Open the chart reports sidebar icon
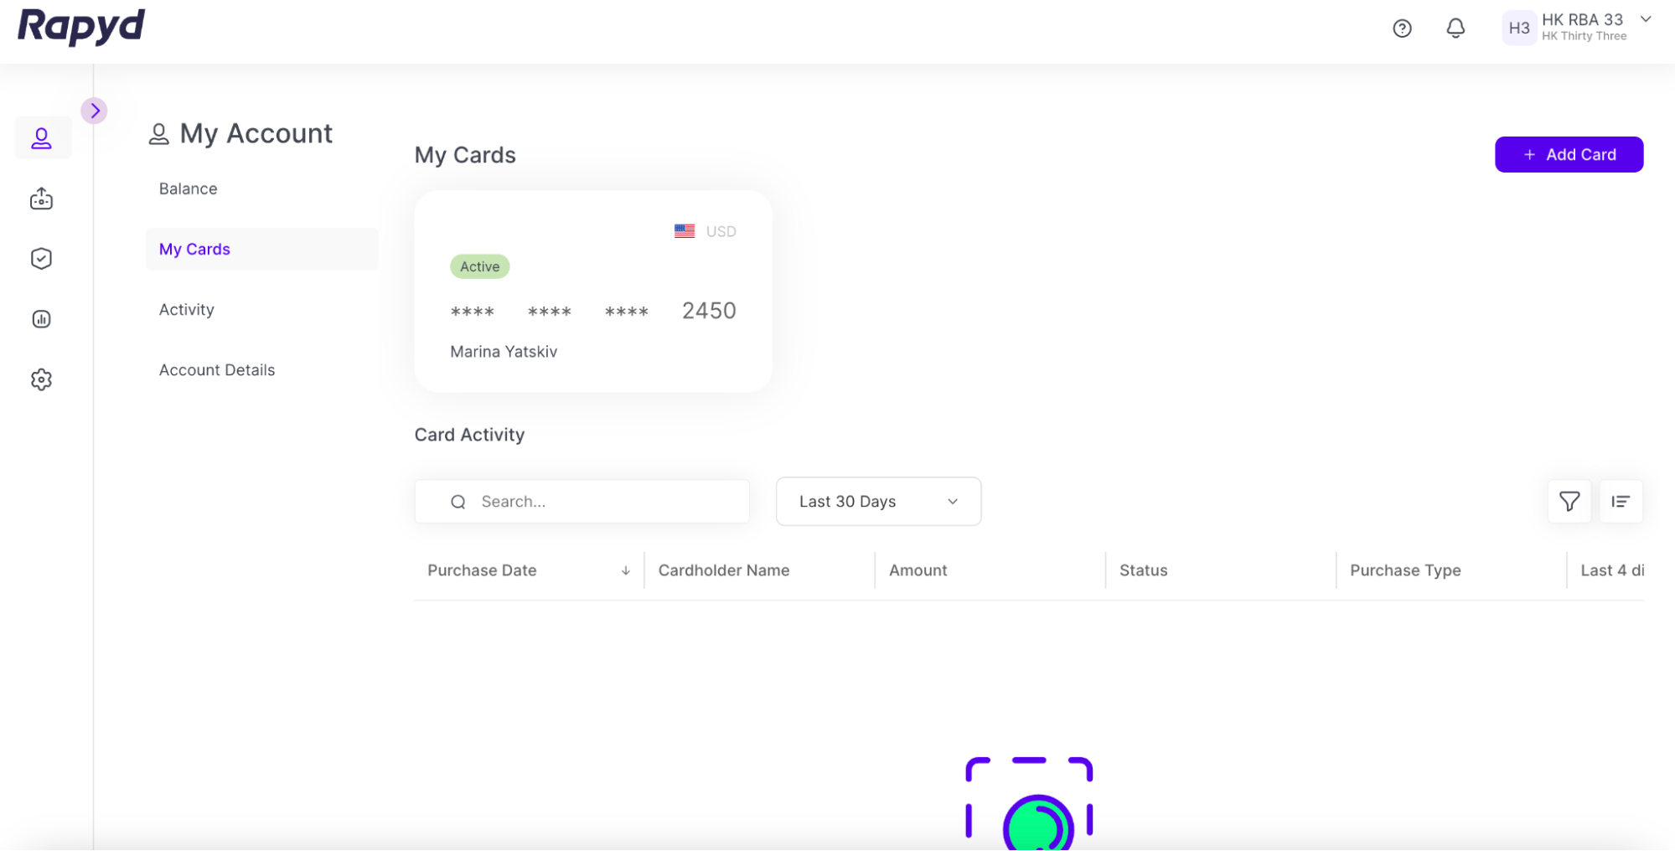 (42, 319)
